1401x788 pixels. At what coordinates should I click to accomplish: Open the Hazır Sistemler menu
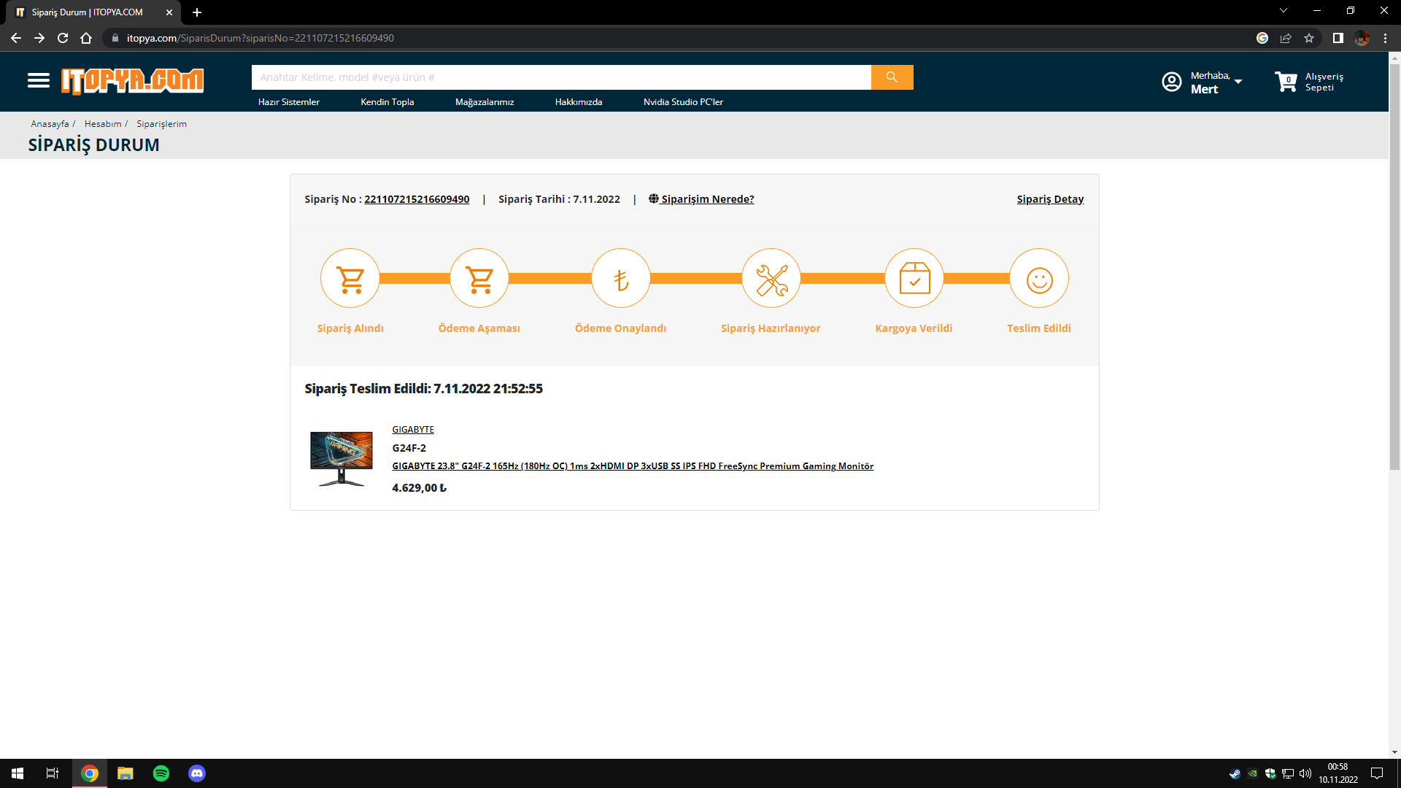[x=289, y=102]
